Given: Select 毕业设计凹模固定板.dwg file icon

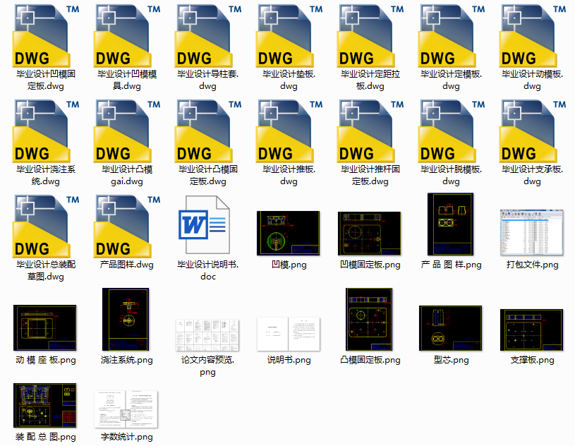Looking at the screenshot, I should [x=45, y=35].
